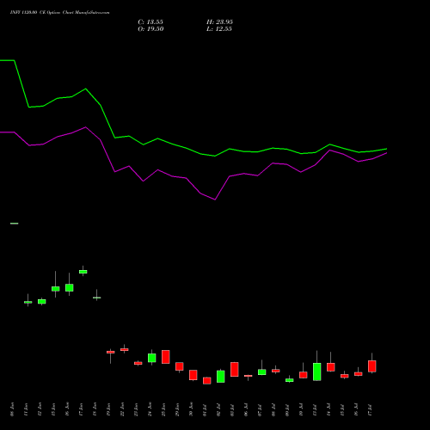Select the 06 Jul date label
Screen dimensions: 430x430
[x=246, y=409]
